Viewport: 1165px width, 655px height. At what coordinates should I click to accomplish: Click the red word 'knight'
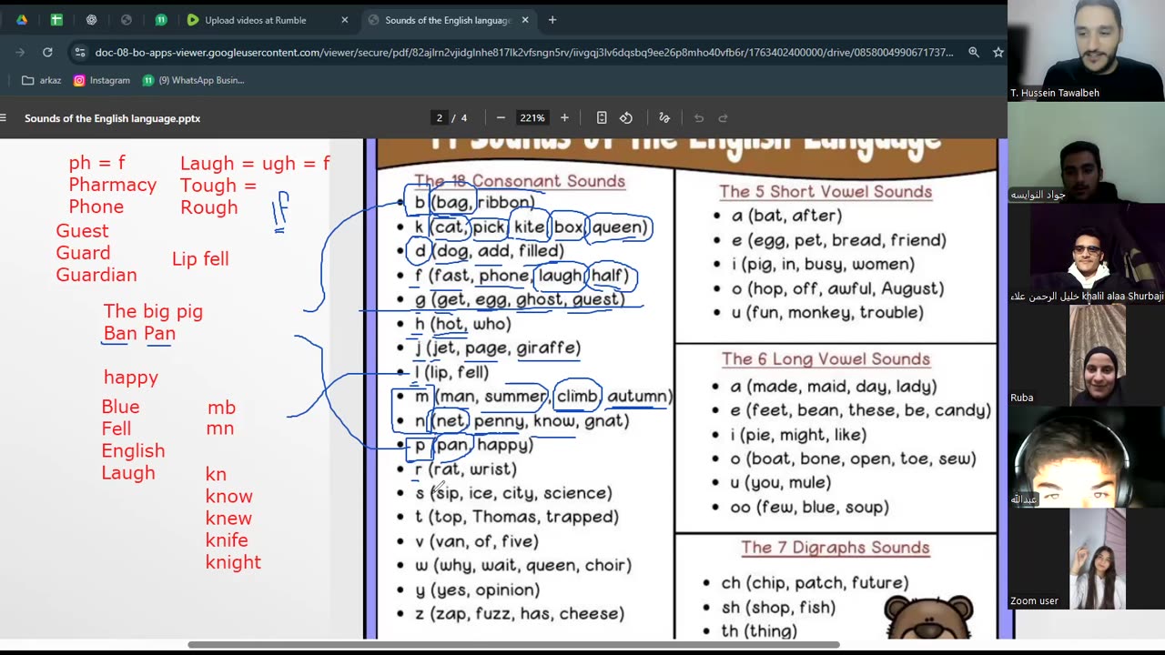pos(233,563)
